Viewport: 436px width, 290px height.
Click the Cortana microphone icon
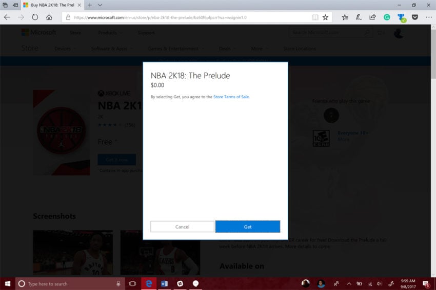pyautogui.click(x=118, y=284)
